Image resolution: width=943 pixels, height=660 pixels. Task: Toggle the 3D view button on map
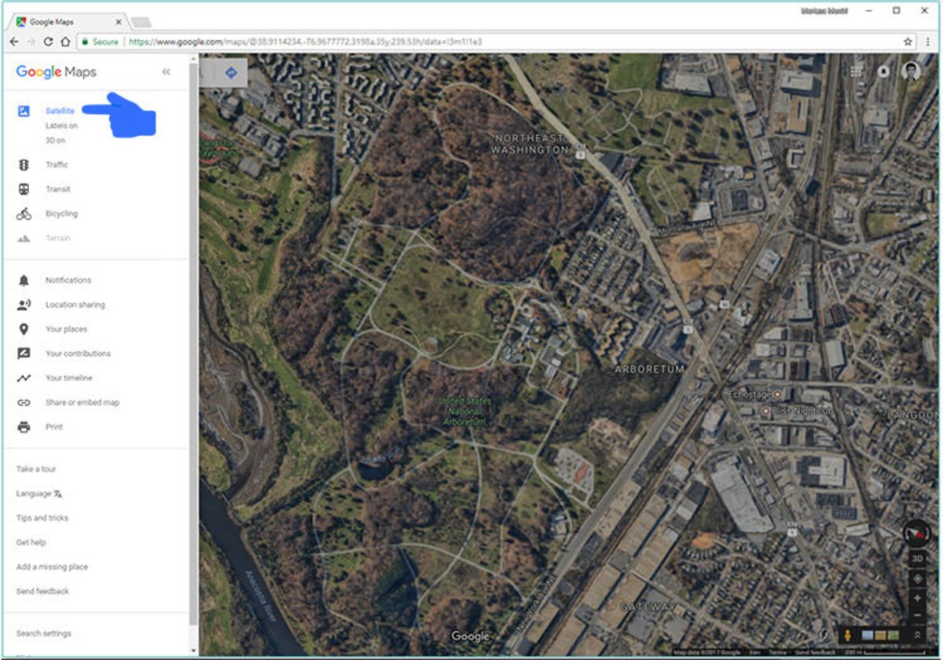click(916, 559)
